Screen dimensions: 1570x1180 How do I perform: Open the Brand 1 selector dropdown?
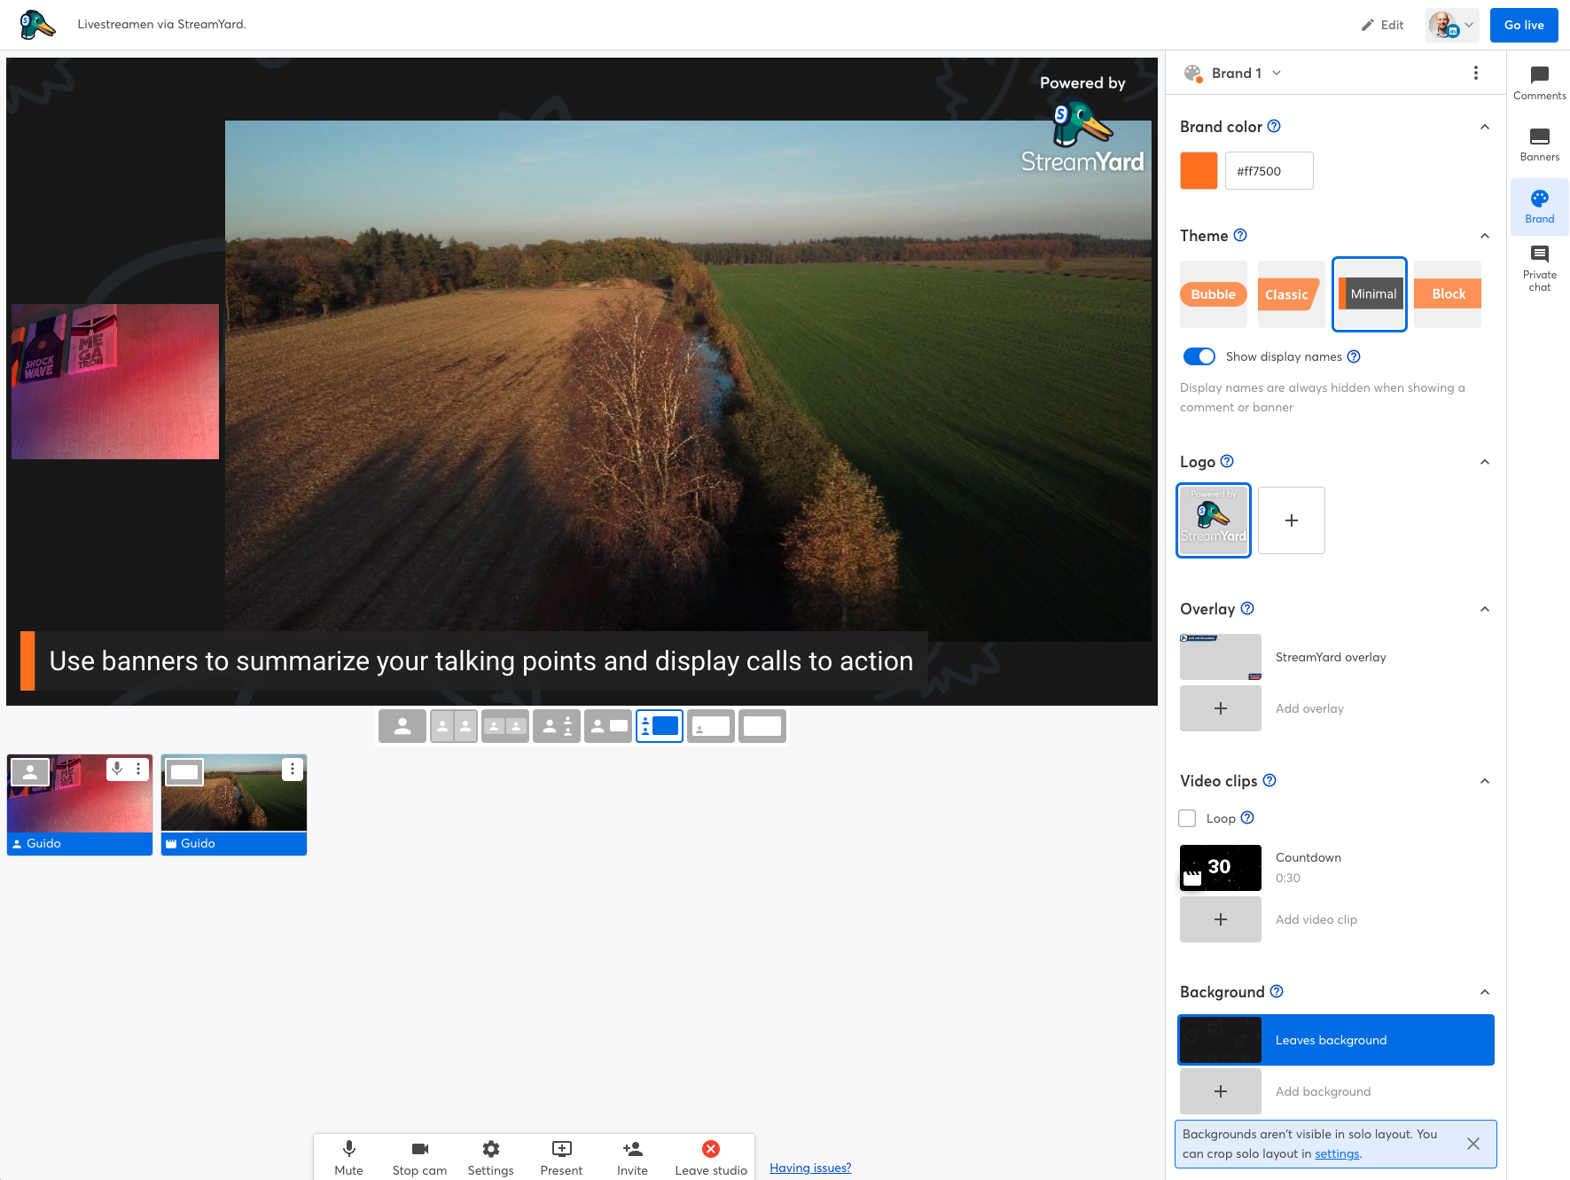tap(1233, 73)
